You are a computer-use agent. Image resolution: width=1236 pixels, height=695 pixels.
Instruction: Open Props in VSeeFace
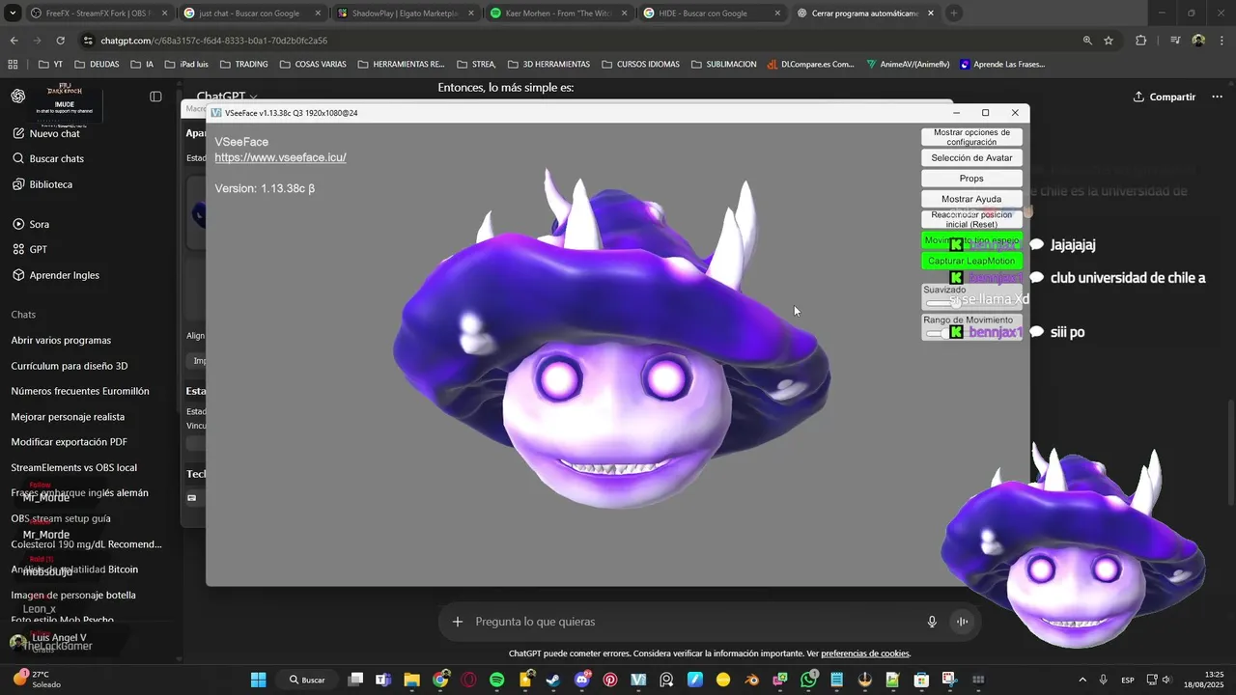pos(971,179)
